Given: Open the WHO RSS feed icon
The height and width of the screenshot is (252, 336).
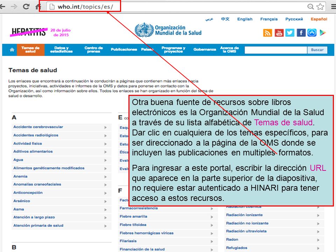Looking at the screenshot, I should (268, 33).
